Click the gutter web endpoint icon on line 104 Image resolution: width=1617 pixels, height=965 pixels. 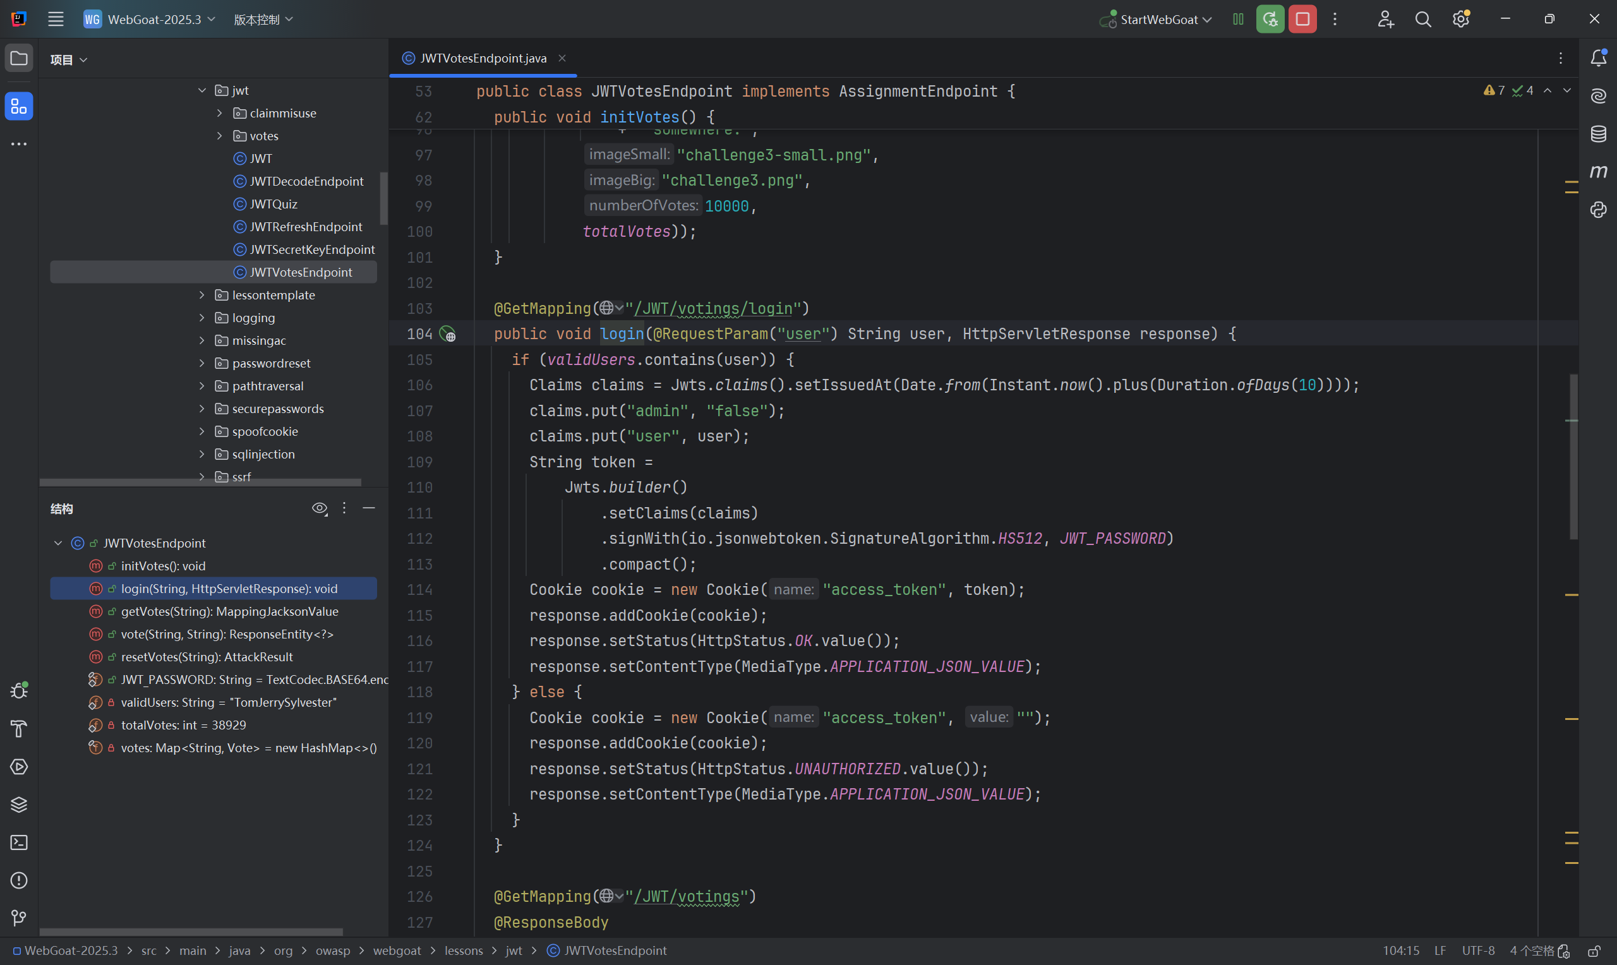[x=447, y=334]
